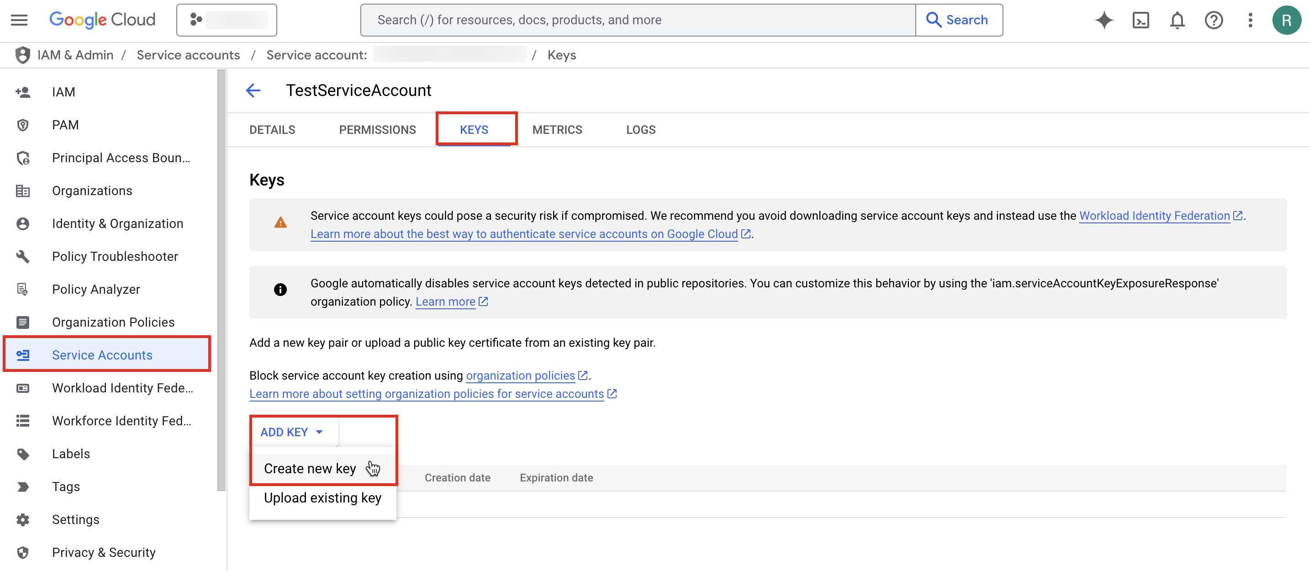The image size is (1309, 571).
Task: Click the Policy Troubleshooter wrench icon
Action: tap(23, 257)
